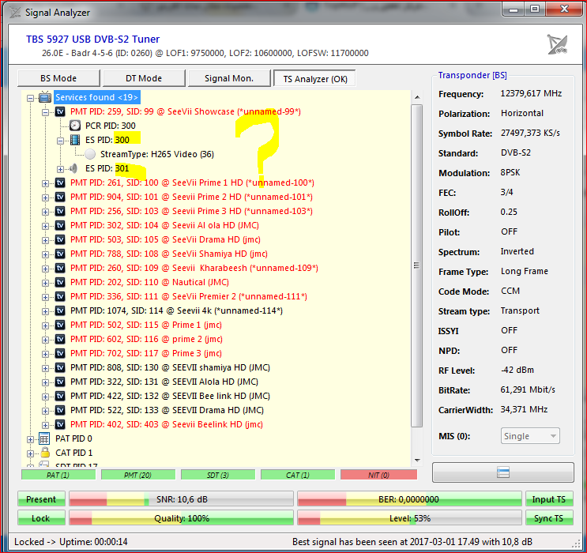
Task: Expand the SeeVii Prime 1 HD service node
Action: (46, 182)
